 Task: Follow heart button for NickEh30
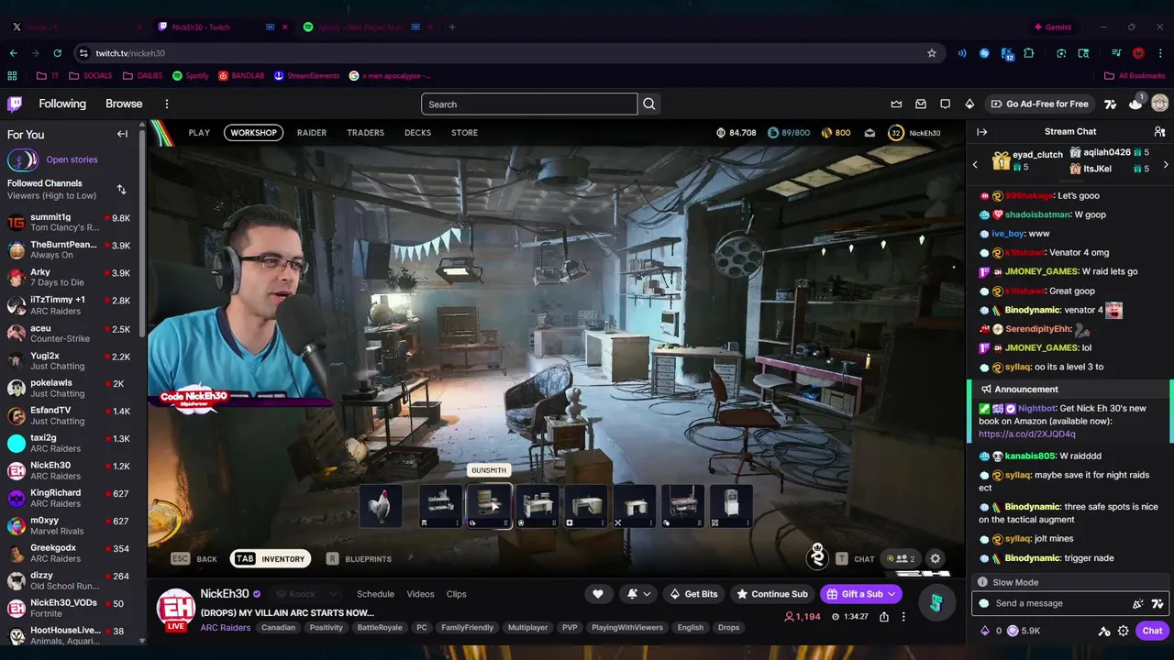[x=598, y=594]
